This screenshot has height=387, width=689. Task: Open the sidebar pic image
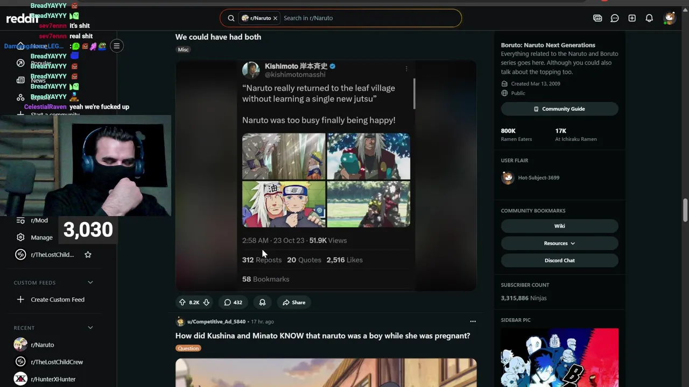[559, 357]
